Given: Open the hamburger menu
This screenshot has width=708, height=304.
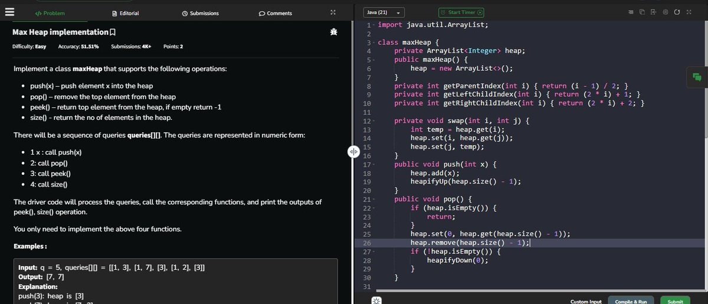Looking at the screenshot, I should (x=10, y=12).
